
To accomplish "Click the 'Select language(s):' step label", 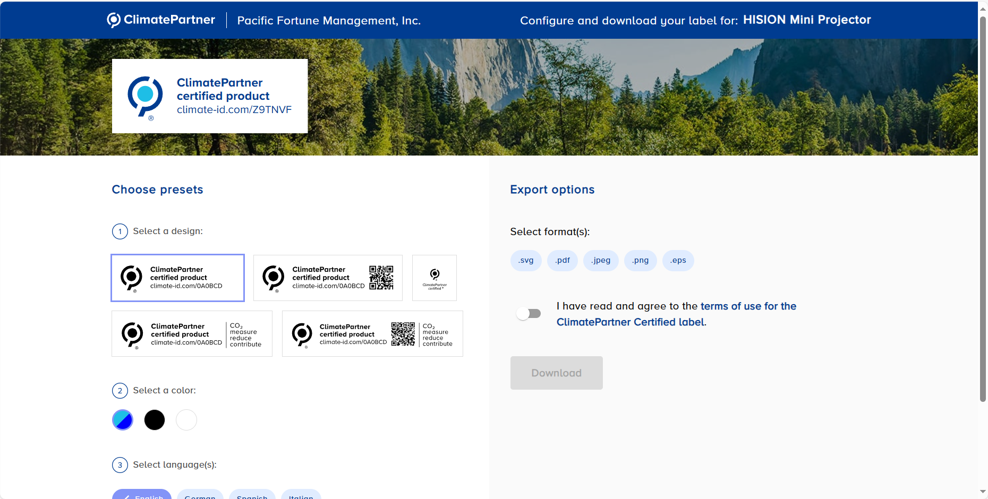I will (175, 464).
